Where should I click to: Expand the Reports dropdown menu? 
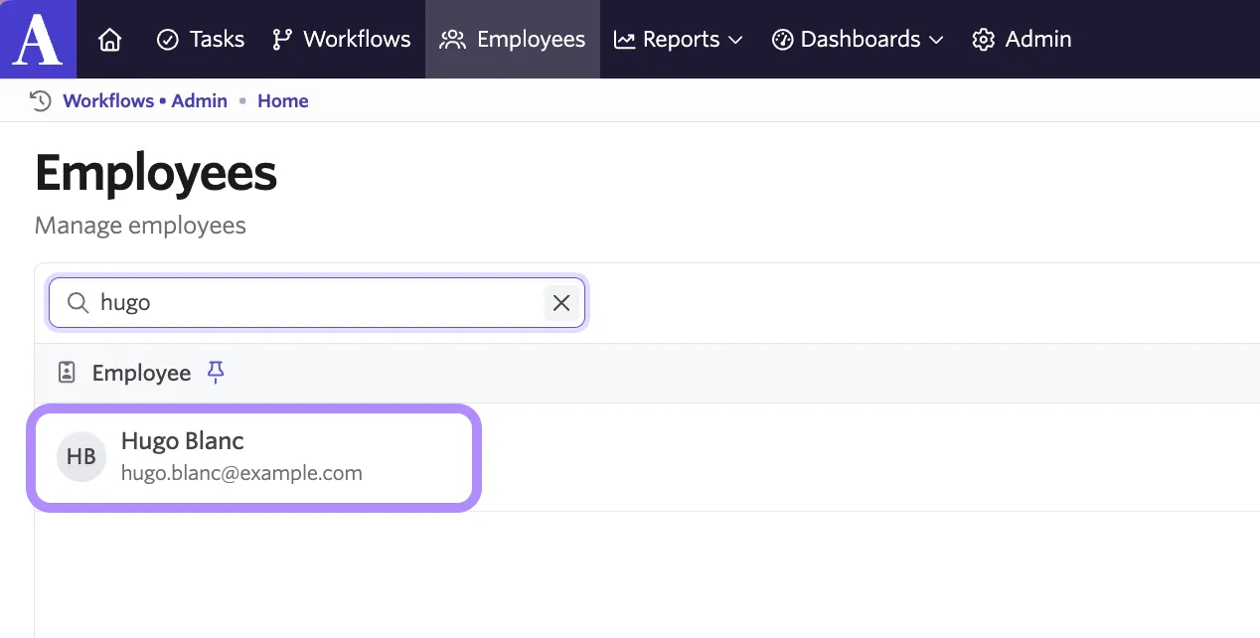pos(679,40)
